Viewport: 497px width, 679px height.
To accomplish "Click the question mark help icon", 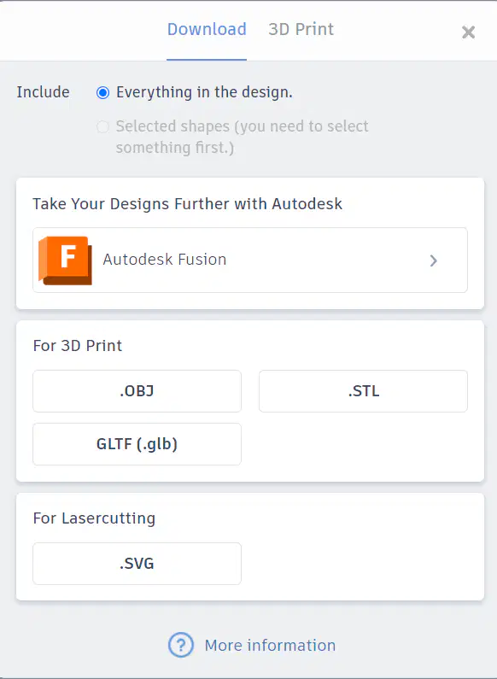I will pyautogui.click(x=180, y=645).
